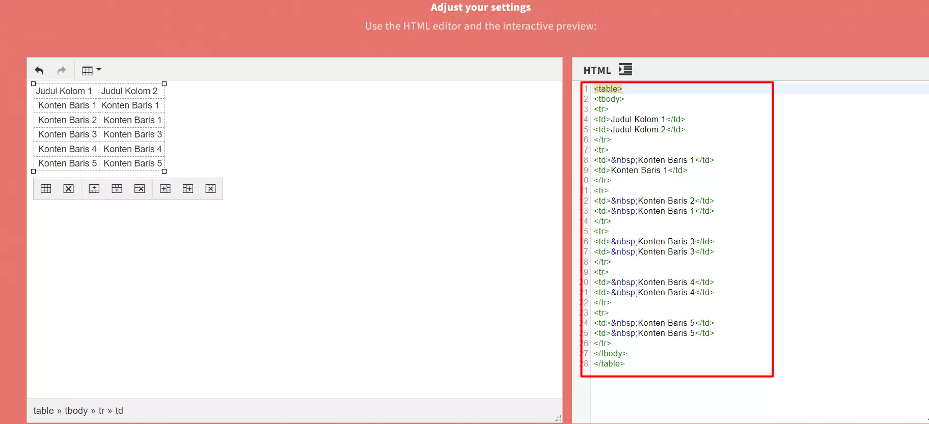Click the Redo arrow in editor toolbar
The image size is (929, 424).
click(62, 70)
